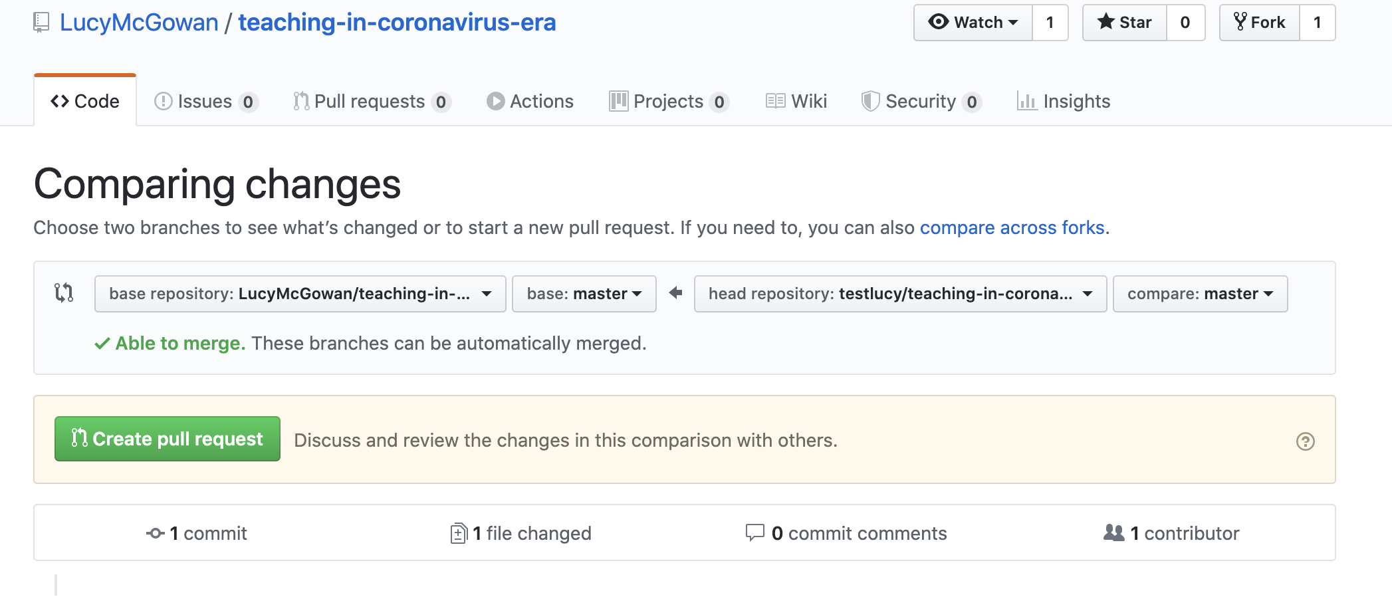Click the commit comments speech bubble icon
Screen dimensions: 1392x597
[x=754, y=533]
